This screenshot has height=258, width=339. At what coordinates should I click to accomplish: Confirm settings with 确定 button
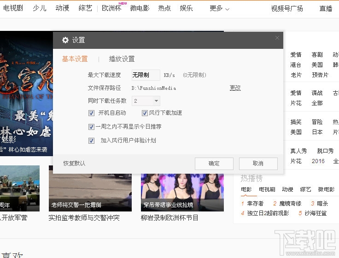pos(214,164)
